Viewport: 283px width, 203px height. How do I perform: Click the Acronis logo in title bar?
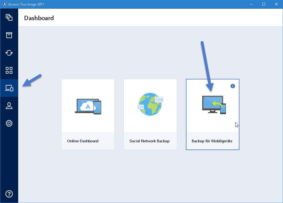(x=4, y=4)
